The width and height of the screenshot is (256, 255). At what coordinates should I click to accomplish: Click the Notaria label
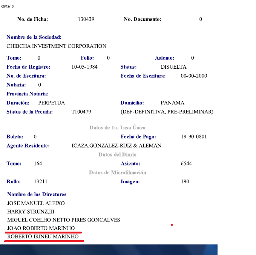[16, 85]
